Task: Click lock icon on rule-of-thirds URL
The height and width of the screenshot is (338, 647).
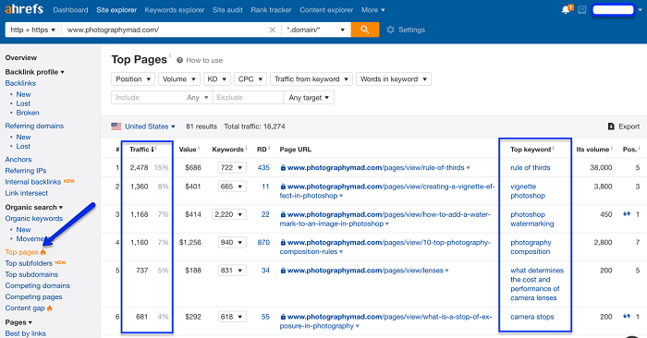Action: 283,168
